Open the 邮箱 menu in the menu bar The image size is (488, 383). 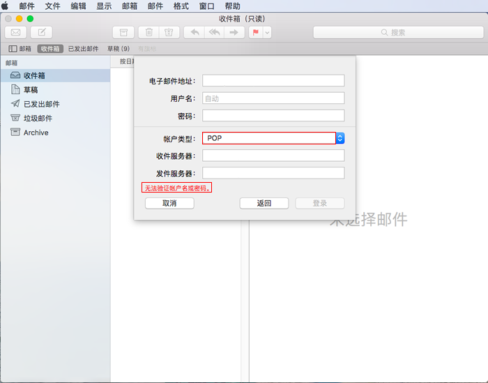[x=130, y=6]
